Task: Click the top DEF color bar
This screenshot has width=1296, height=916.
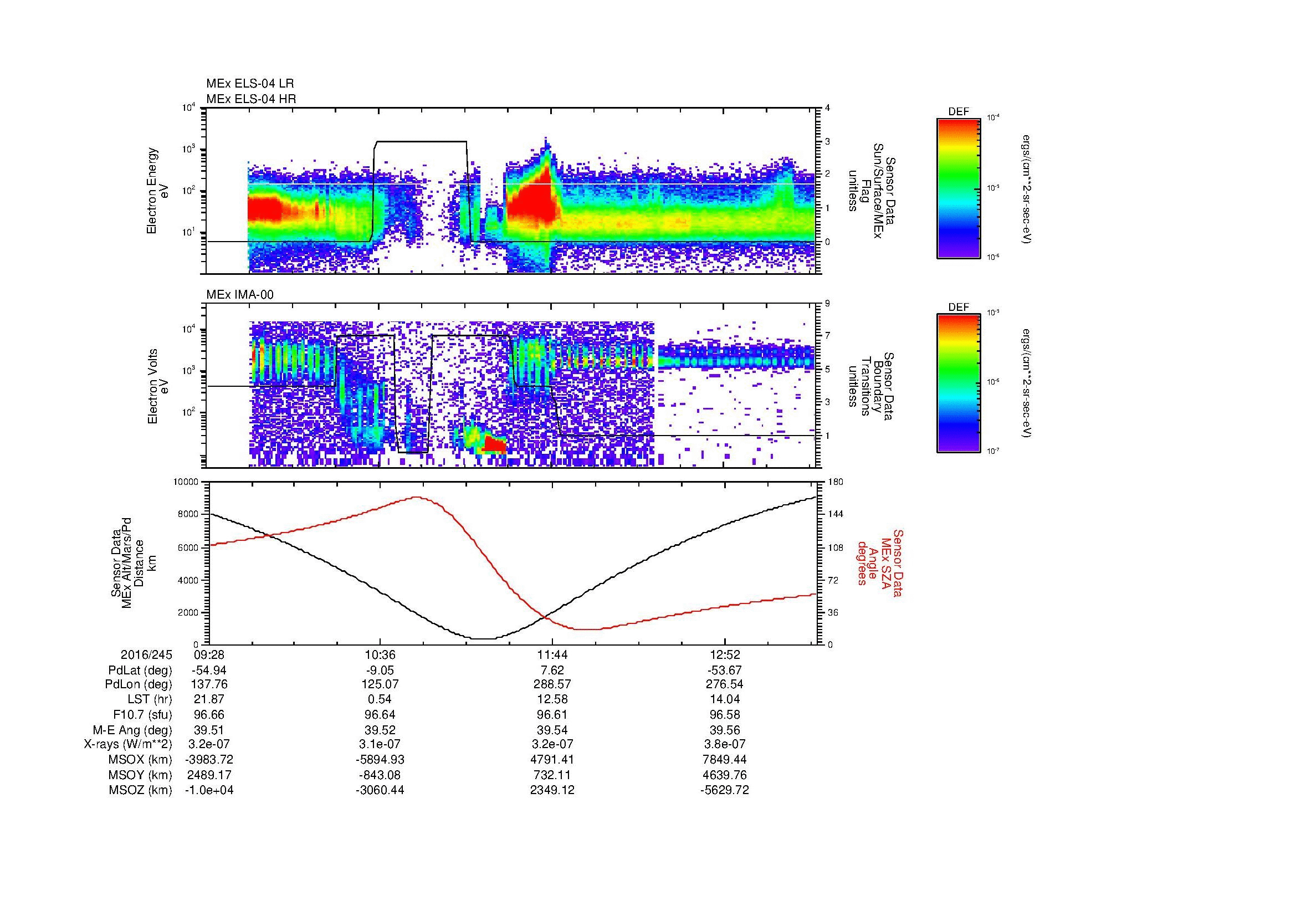Action: tap(959, 188)
